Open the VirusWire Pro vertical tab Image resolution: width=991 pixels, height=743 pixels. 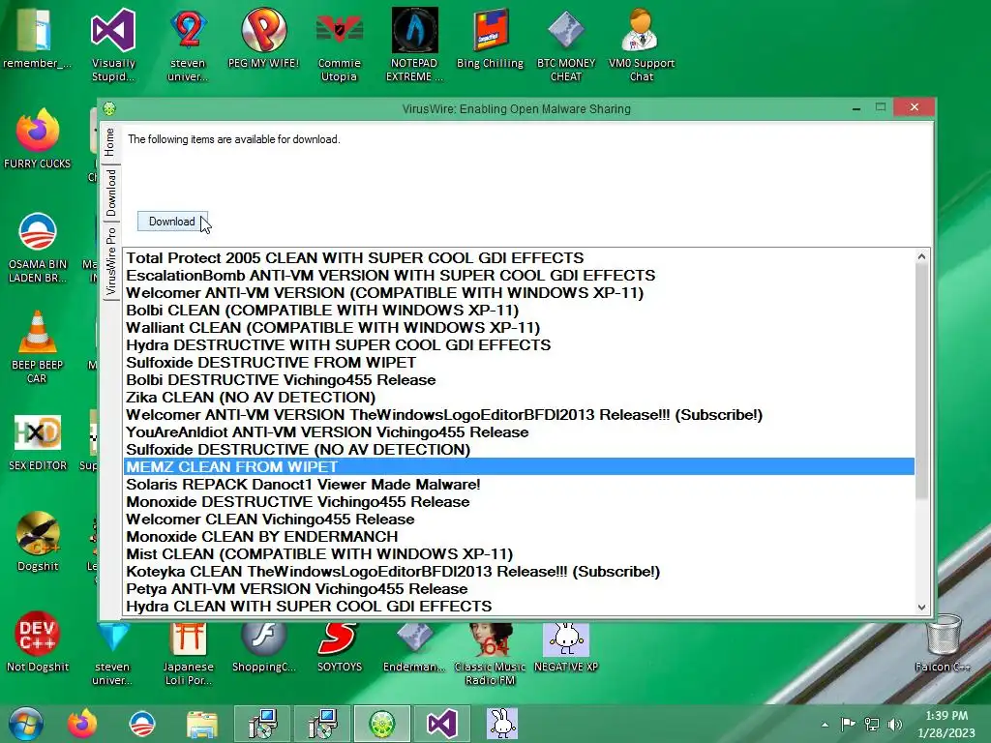(x=111, y=261)
